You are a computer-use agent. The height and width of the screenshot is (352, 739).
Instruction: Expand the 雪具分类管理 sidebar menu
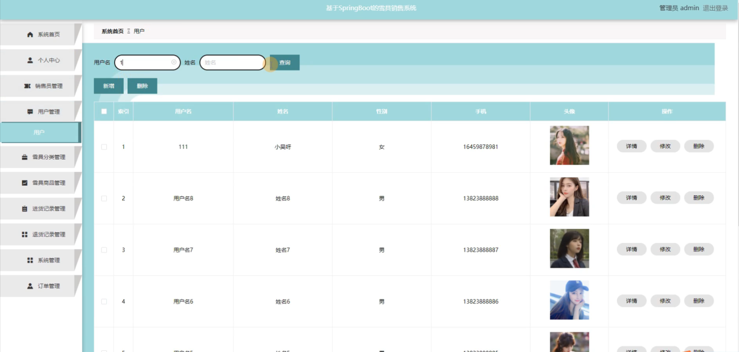(x=41, y=157)
